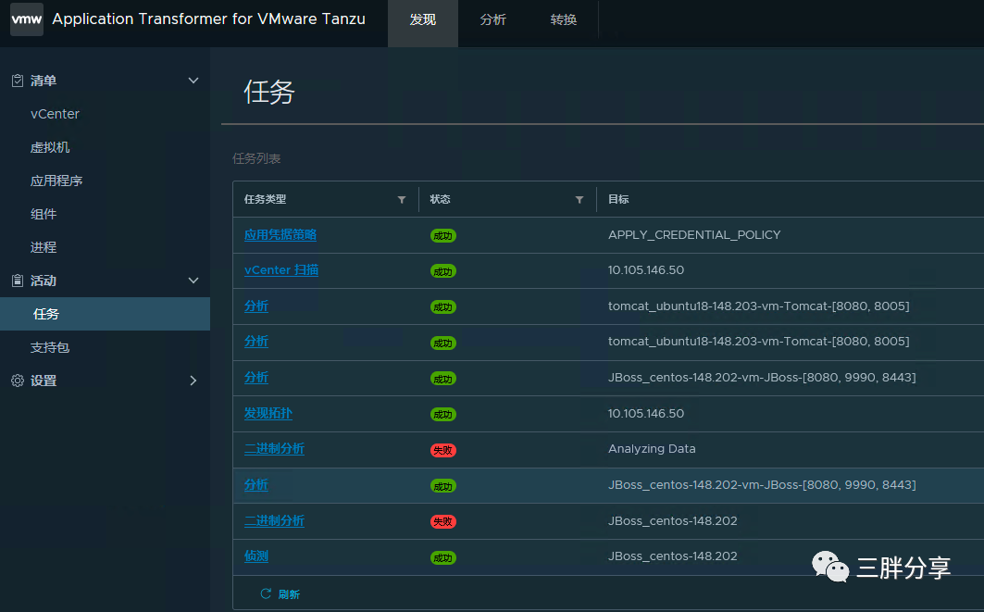Image resolution: width=984 pixels, height=612 pixels.
Task: Open the 应用凭据策略 task link
Action: pos(280,235)
